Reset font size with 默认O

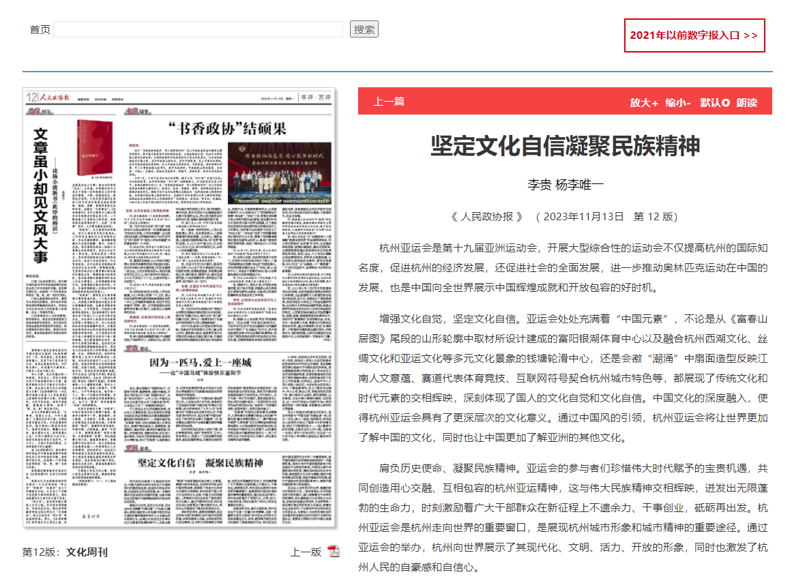coord(715,102)
